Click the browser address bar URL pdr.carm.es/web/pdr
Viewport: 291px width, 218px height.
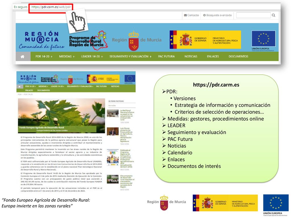51,7
